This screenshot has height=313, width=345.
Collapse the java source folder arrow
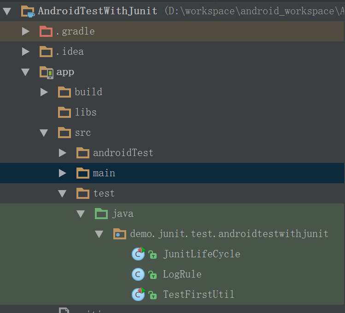click(x=81, y=214)
